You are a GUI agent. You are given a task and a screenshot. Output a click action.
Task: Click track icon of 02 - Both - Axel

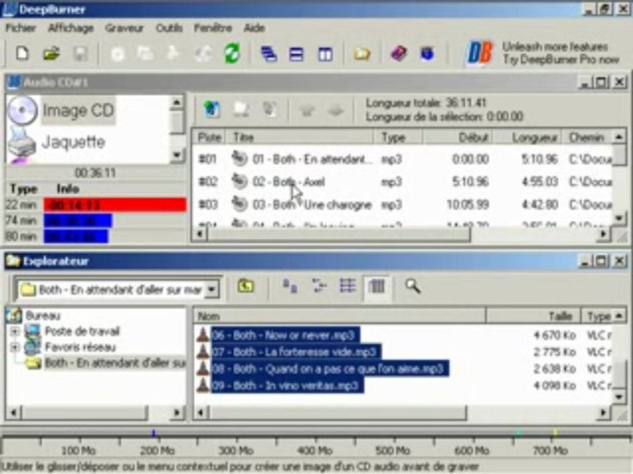[x=239, y=182]
